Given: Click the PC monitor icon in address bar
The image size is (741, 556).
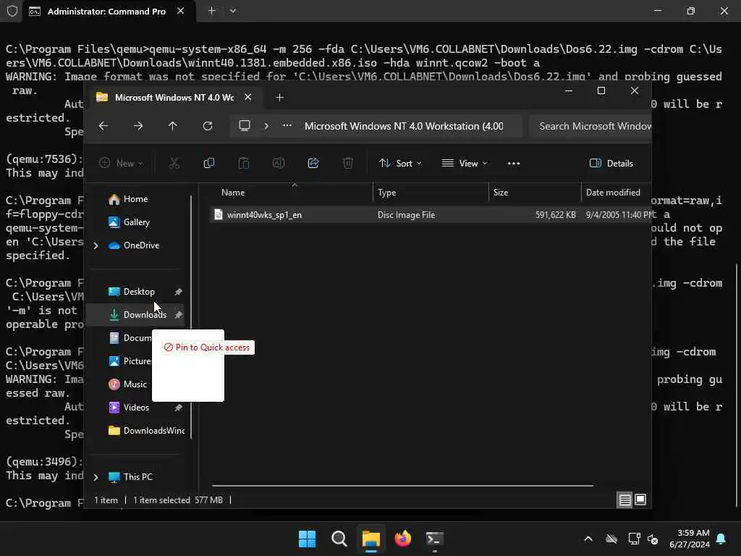Looking at the screenshot, I should [x=245, y=126].
